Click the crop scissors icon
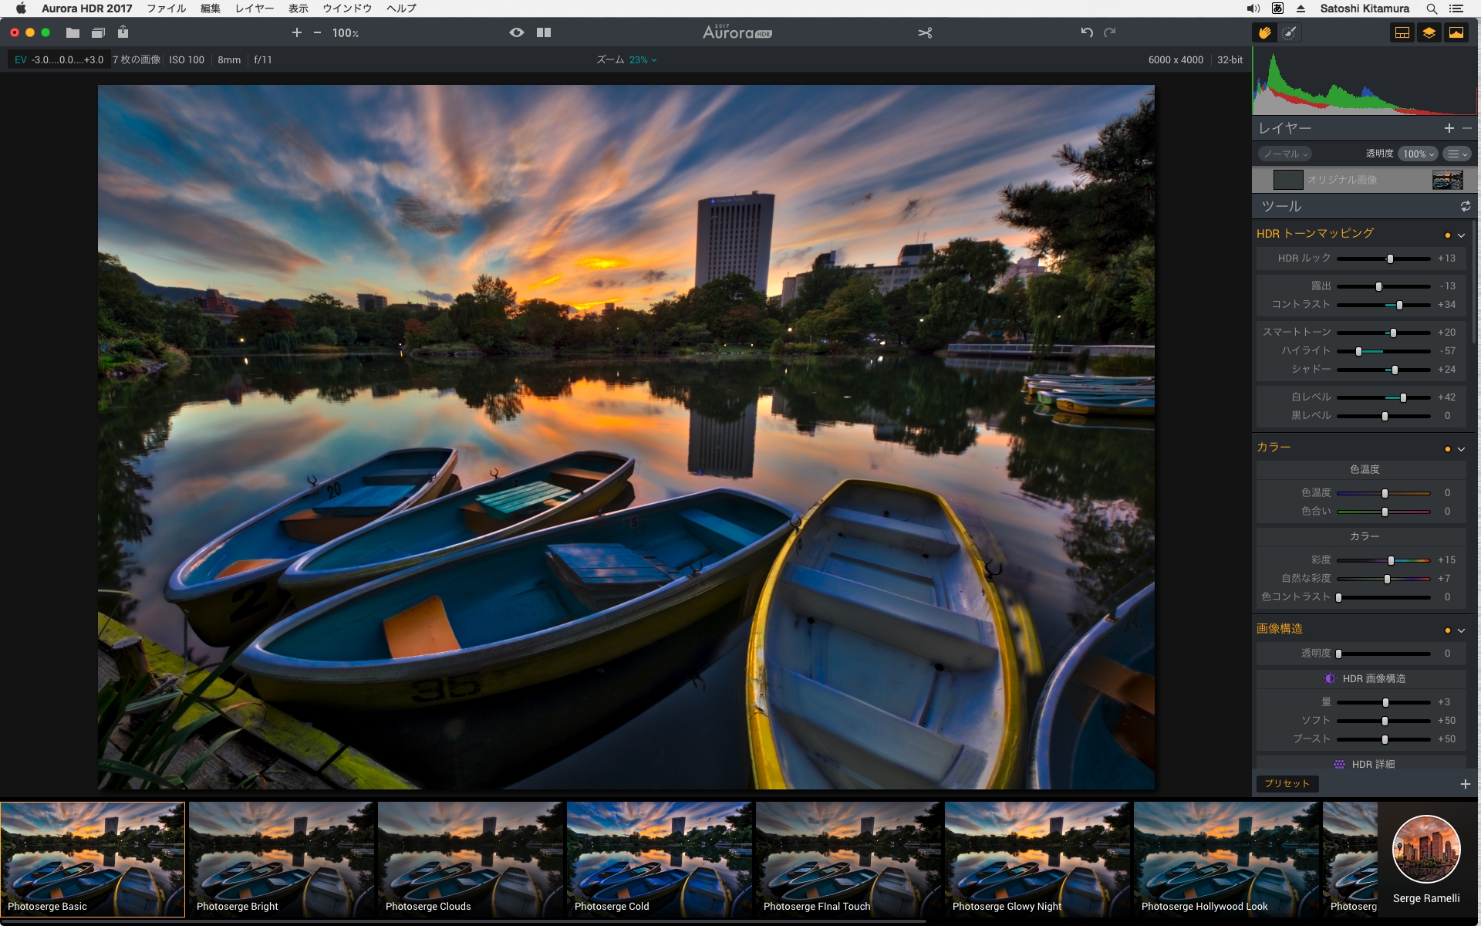1481x926 pixels. pyautogui.click(x=925, y=32)
